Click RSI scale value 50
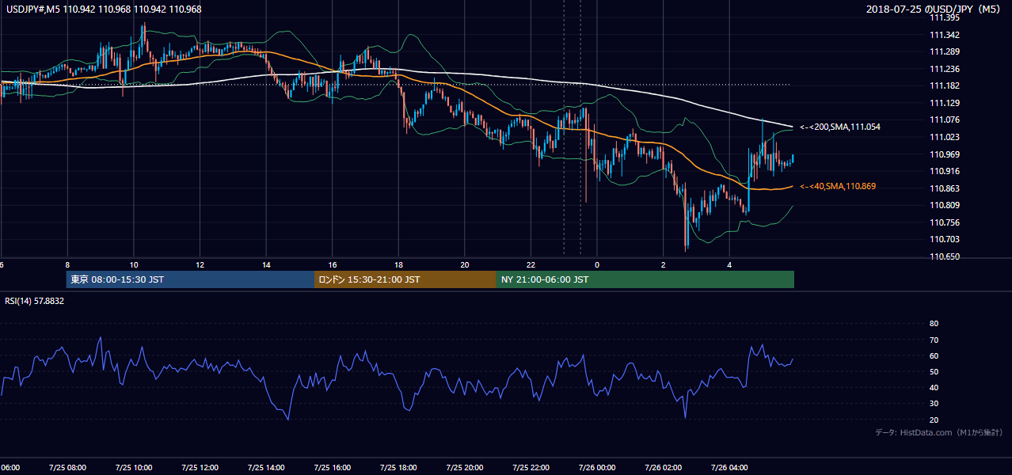This screenshot has height=475, width=1012. (934, 371)
